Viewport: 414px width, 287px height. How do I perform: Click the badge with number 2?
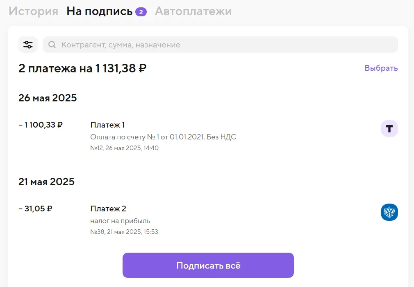coord(141,12)
